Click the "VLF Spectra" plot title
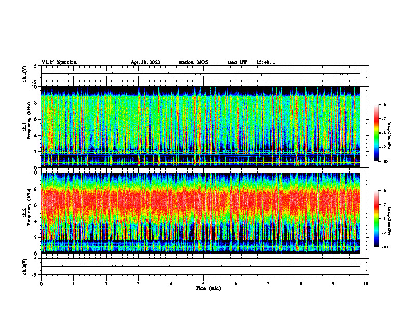412x318 pixels. 59,62
